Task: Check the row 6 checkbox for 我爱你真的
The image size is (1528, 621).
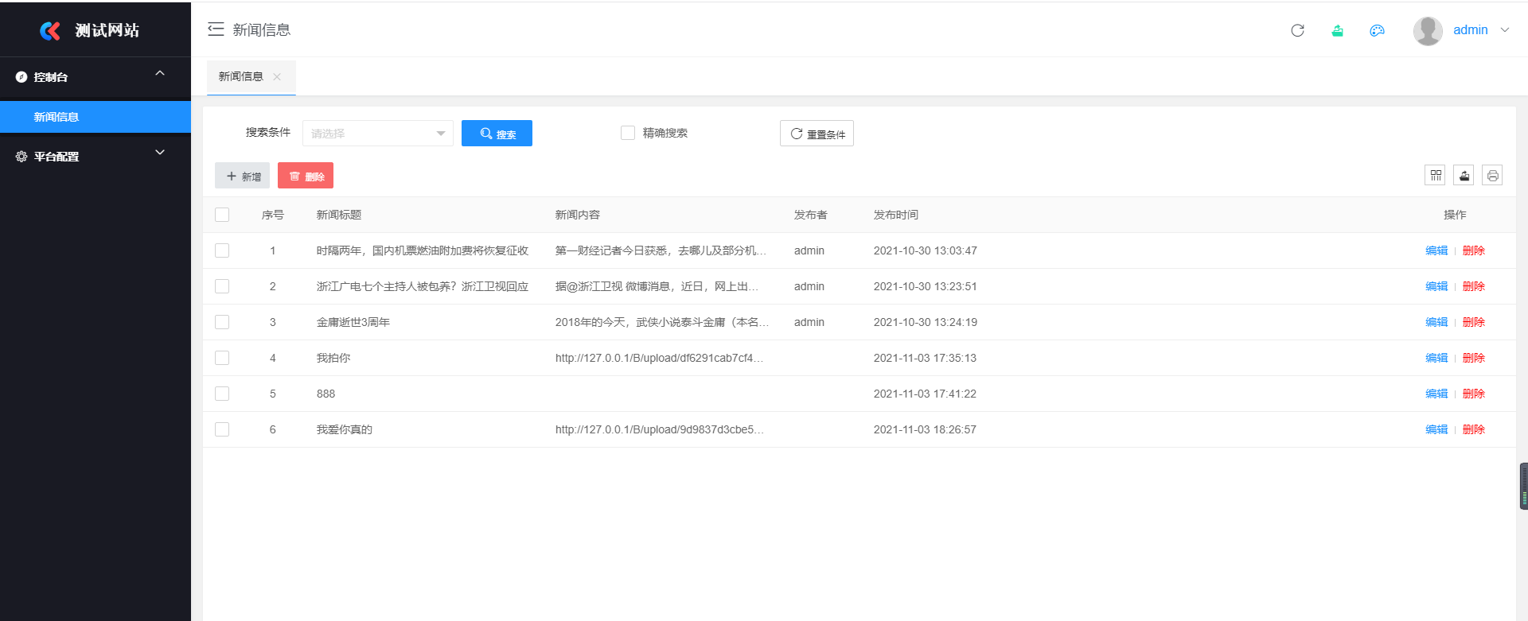Action: (x=222, y=429)
